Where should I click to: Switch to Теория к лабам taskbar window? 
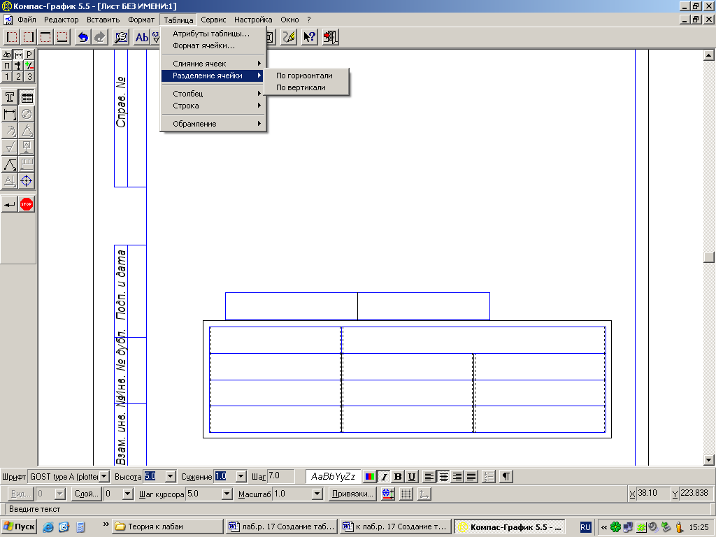pos(168,527)
